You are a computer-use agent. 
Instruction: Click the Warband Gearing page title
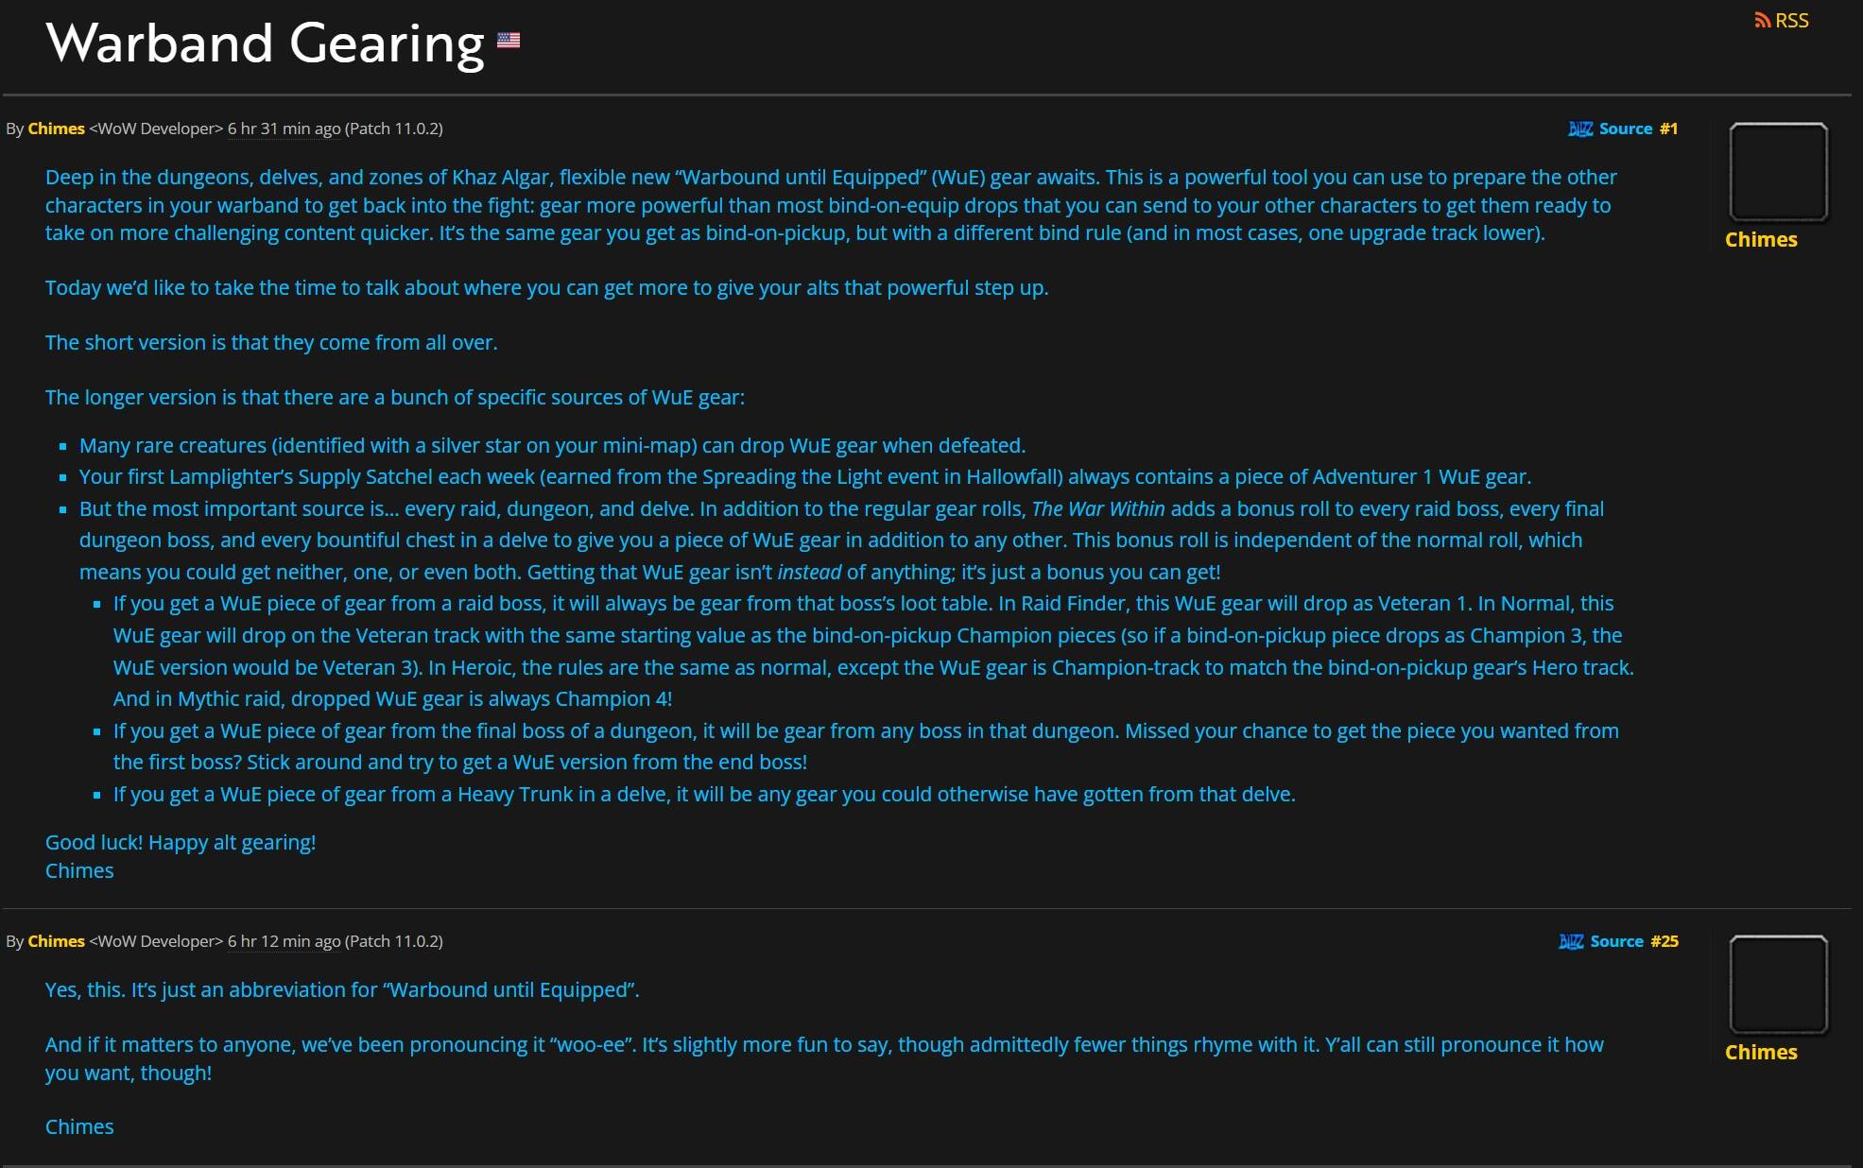pos(266,43)
